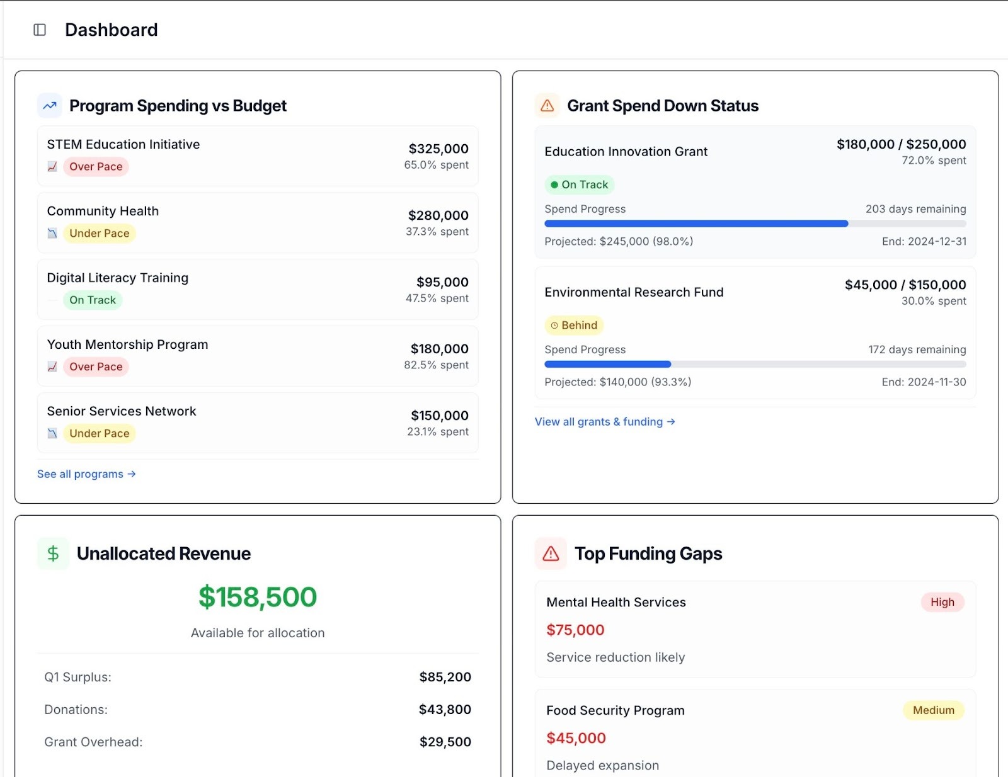
Task: Open the See all programs link
Action: point(86,474)
